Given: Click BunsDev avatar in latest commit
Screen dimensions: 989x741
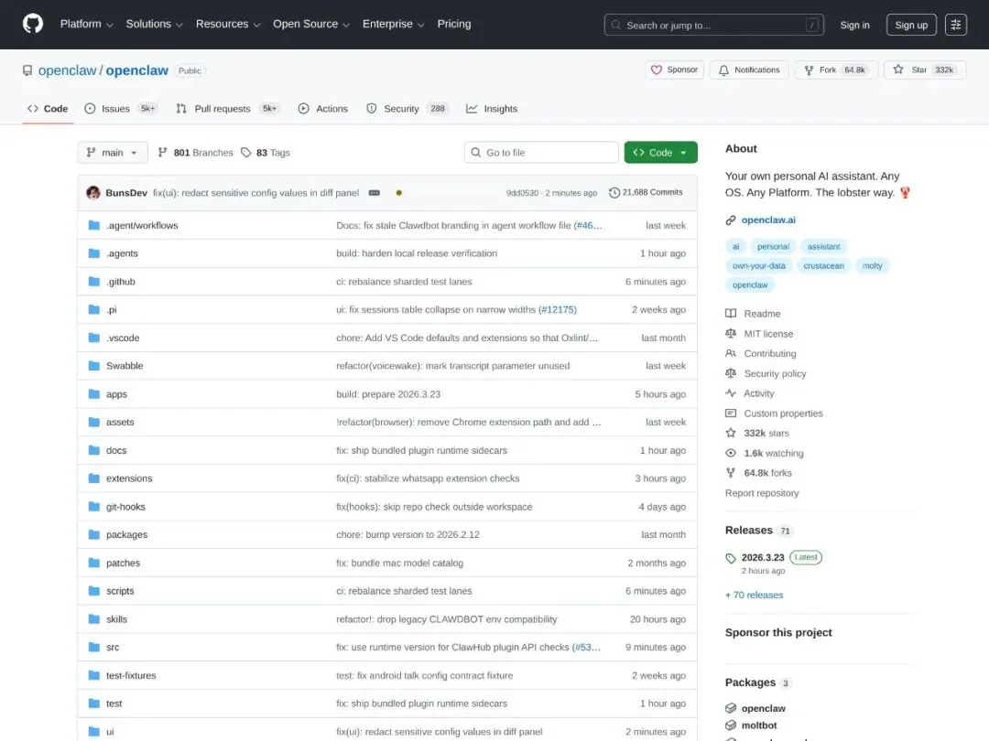Looking at the screenshot, I should click(x=93, y=193).
